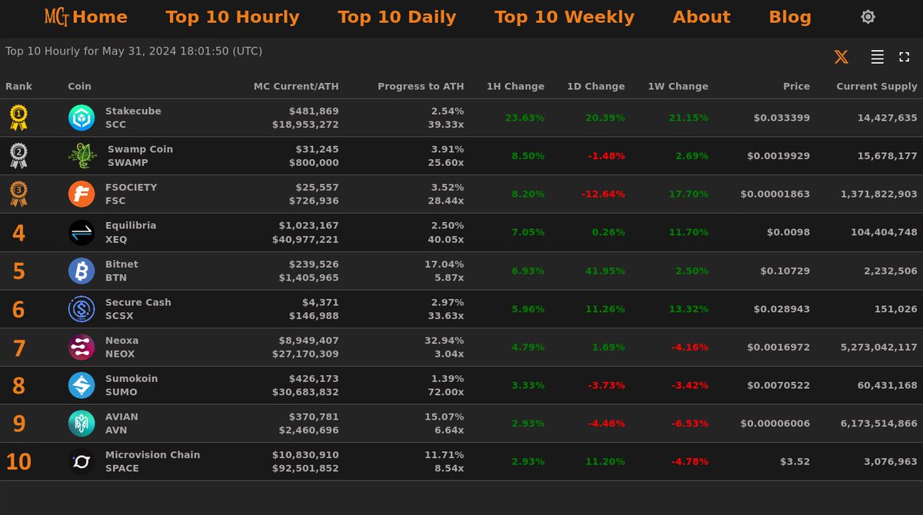Image resolution: width=923 pixels, height=515 pixels.
Task: Open the Top 10 Weekly page
Action: coord(565,17)
